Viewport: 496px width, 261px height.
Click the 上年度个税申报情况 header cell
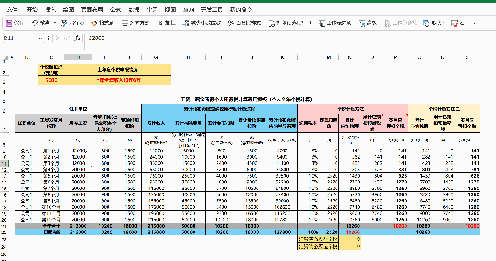pos(118,70)
